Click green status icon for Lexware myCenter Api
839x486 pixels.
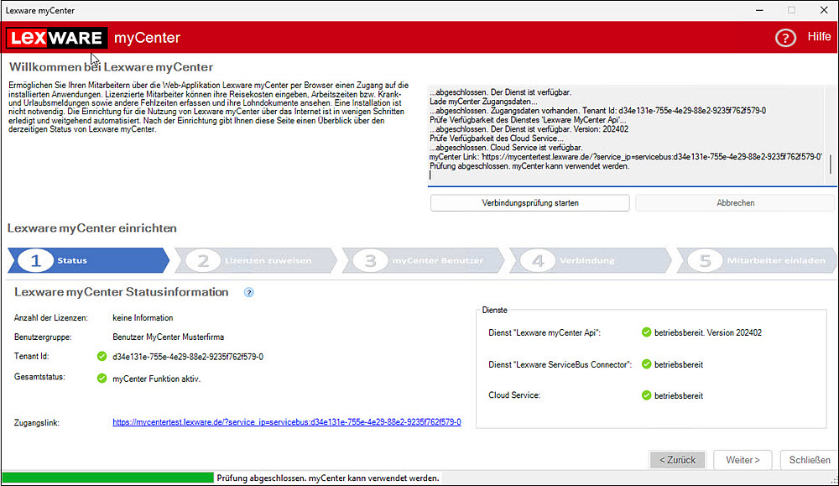pyautogui.click(x=646, y=332)
